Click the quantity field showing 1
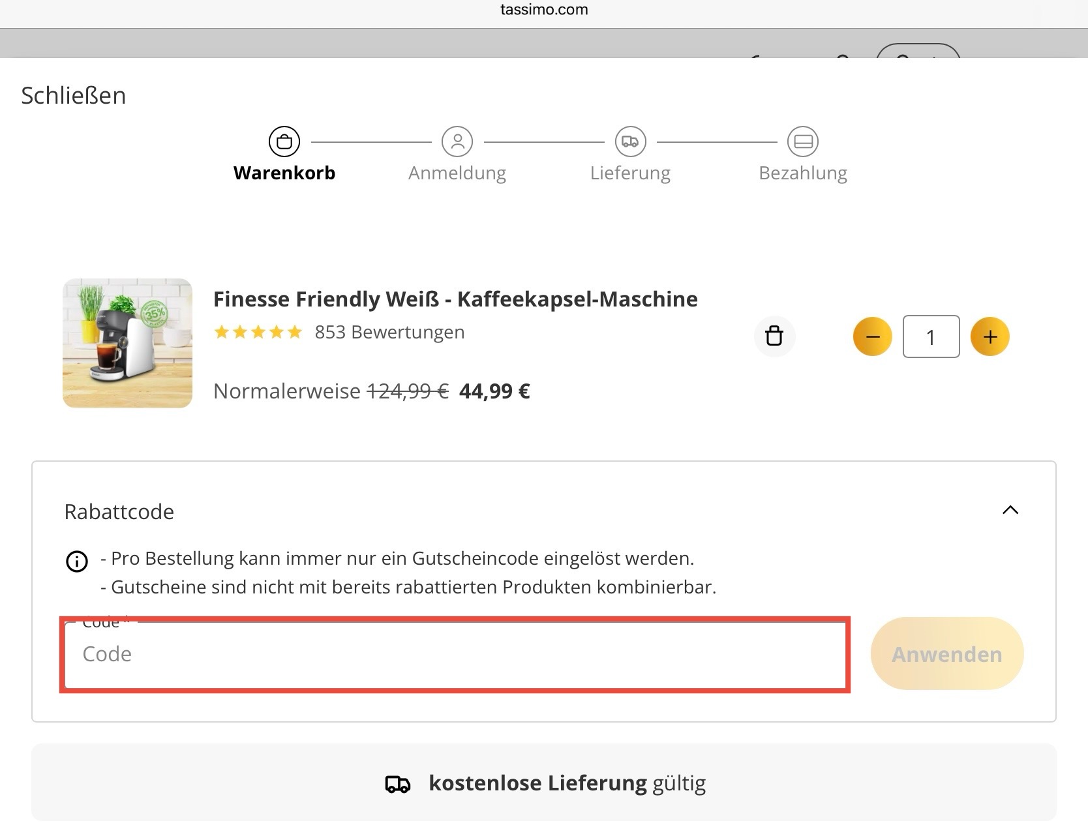Image resolution: width=1088 pixels, height=823 pixels. 931,337
